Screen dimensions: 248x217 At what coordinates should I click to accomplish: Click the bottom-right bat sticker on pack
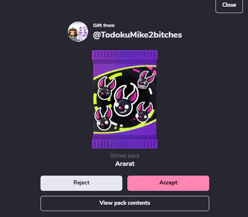[x=144, y=112]
